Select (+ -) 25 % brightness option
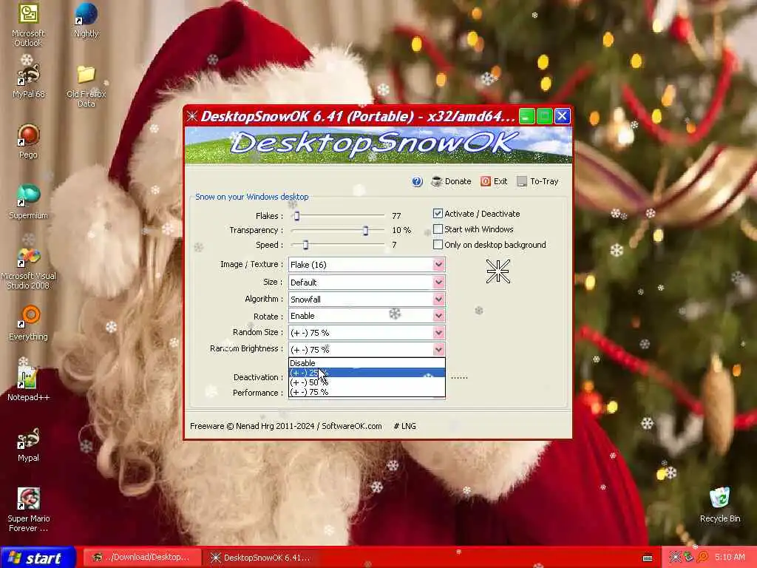757x568 pixels. [367, 373]
